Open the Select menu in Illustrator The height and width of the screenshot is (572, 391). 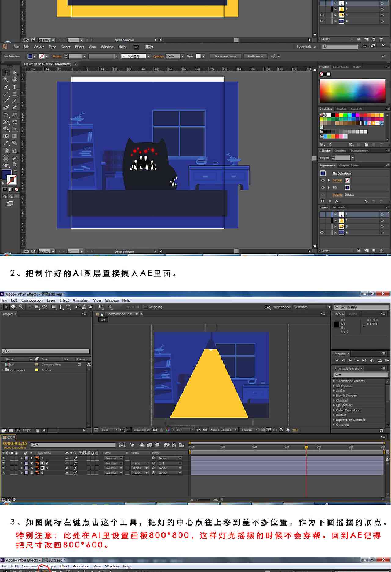pyautogui.click(x=66, y=47)
